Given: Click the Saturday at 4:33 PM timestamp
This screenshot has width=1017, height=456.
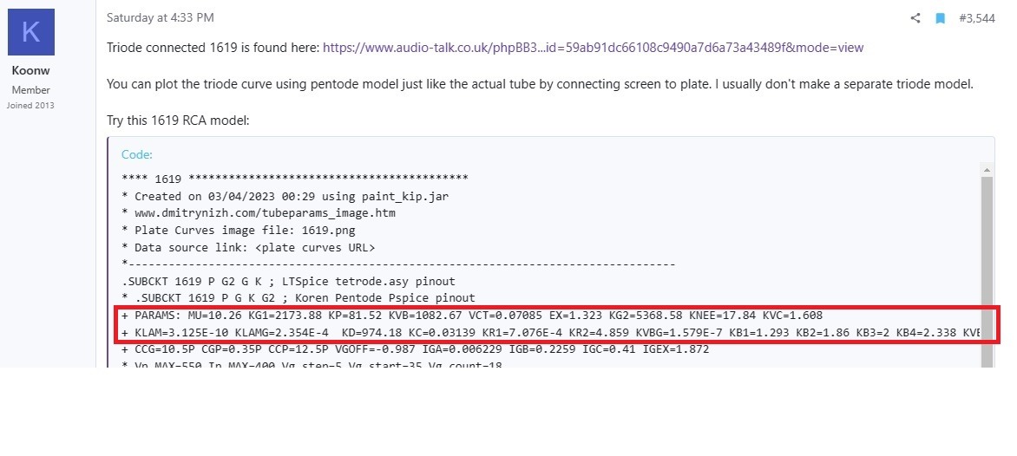Looking at the screenshot, I should coord(161,17).
